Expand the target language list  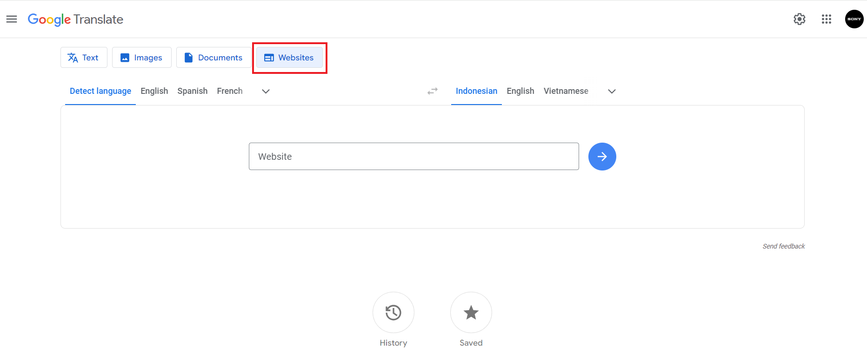pos(612,92)
